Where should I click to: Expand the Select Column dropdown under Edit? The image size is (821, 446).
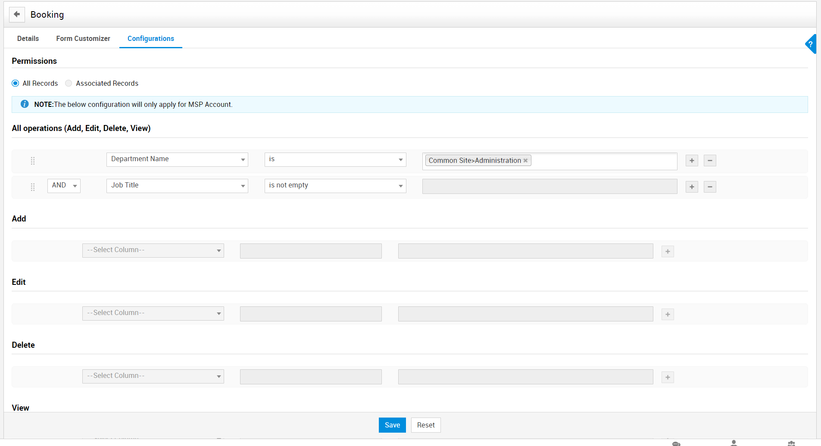point(153,313)
